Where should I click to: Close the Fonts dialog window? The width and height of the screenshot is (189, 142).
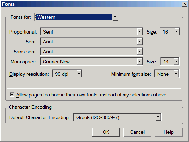tap(185, 4)
